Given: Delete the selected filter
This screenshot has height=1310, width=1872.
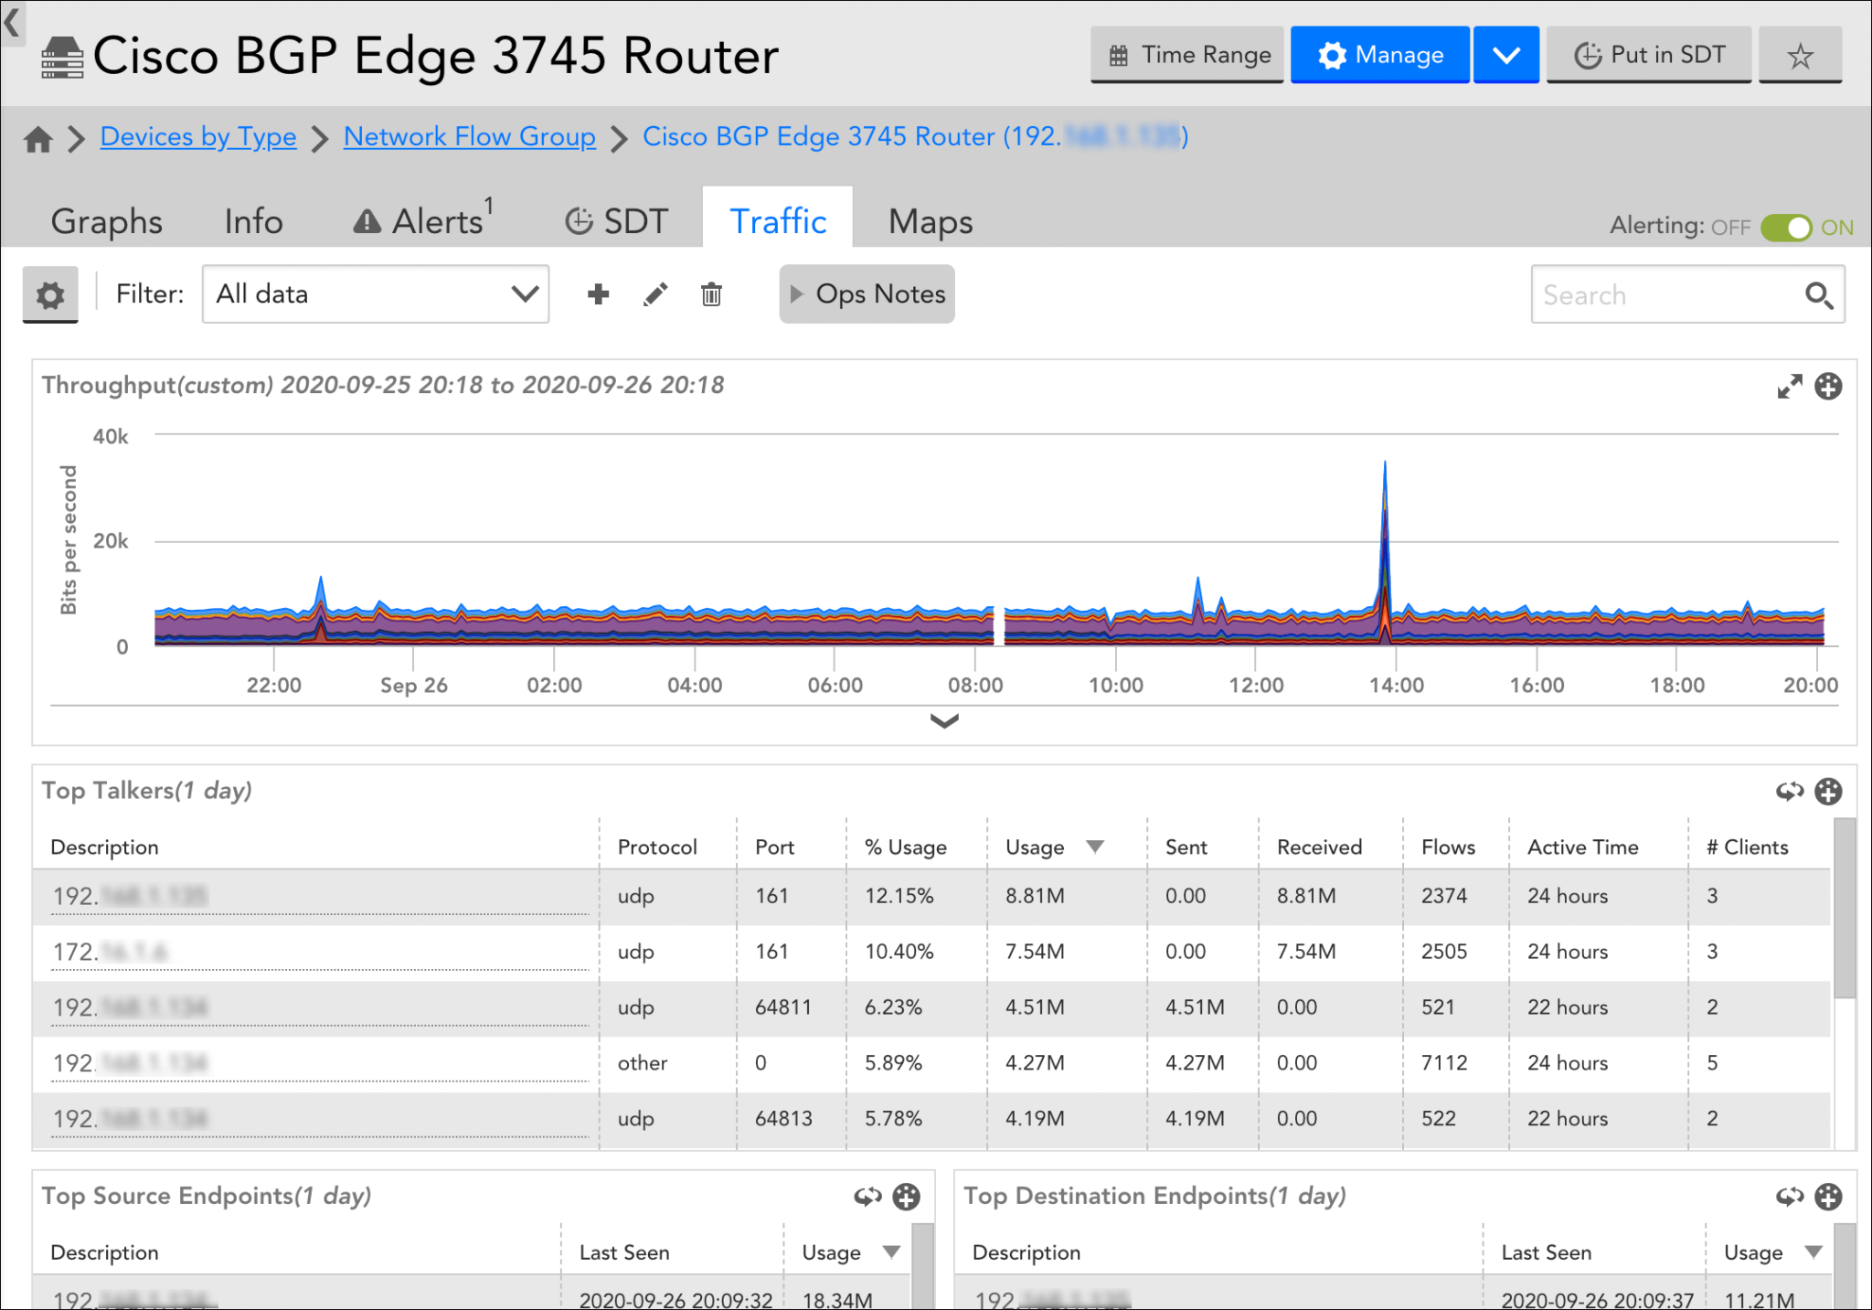Looking at the screenshot, I should point(711,294).
